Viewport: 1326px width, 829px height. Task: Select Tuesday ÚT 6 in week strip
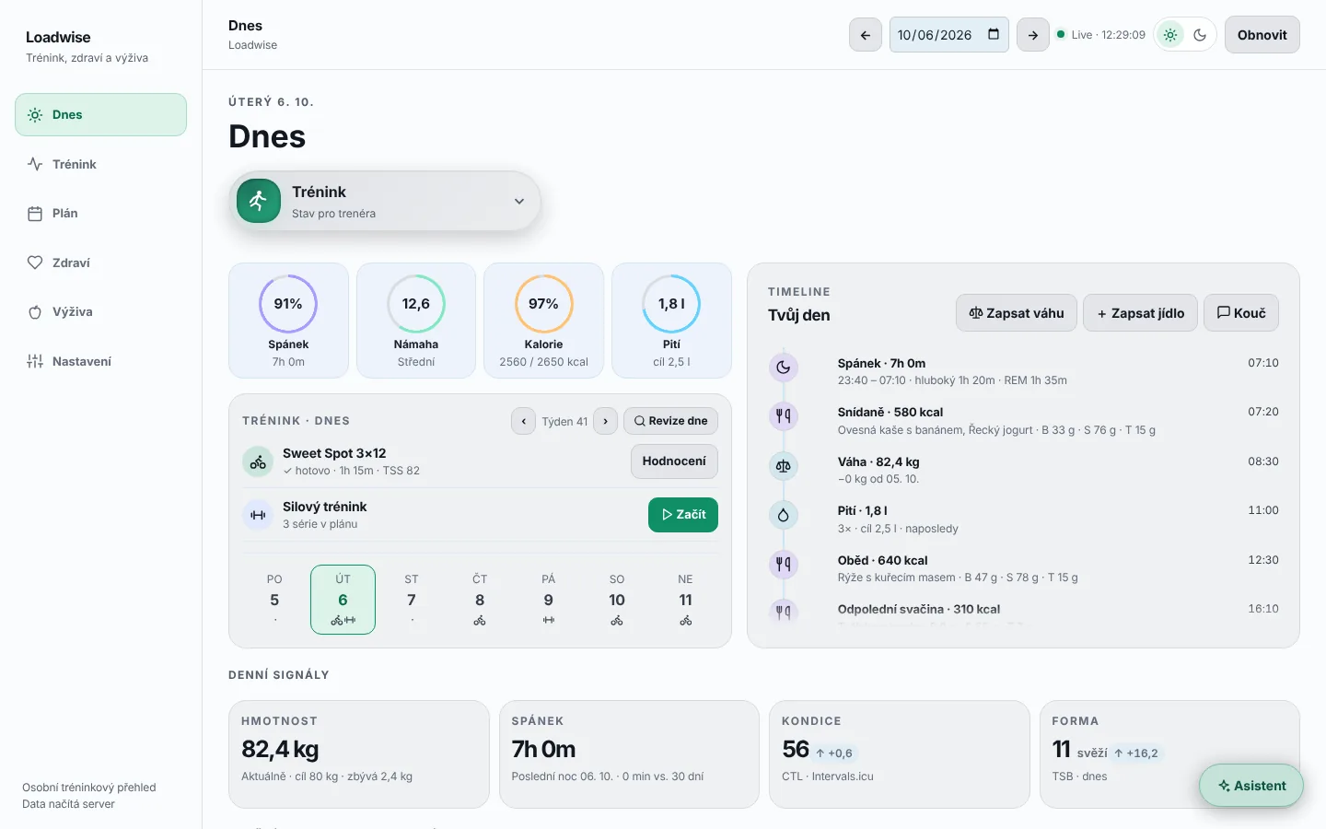point(343,600)
